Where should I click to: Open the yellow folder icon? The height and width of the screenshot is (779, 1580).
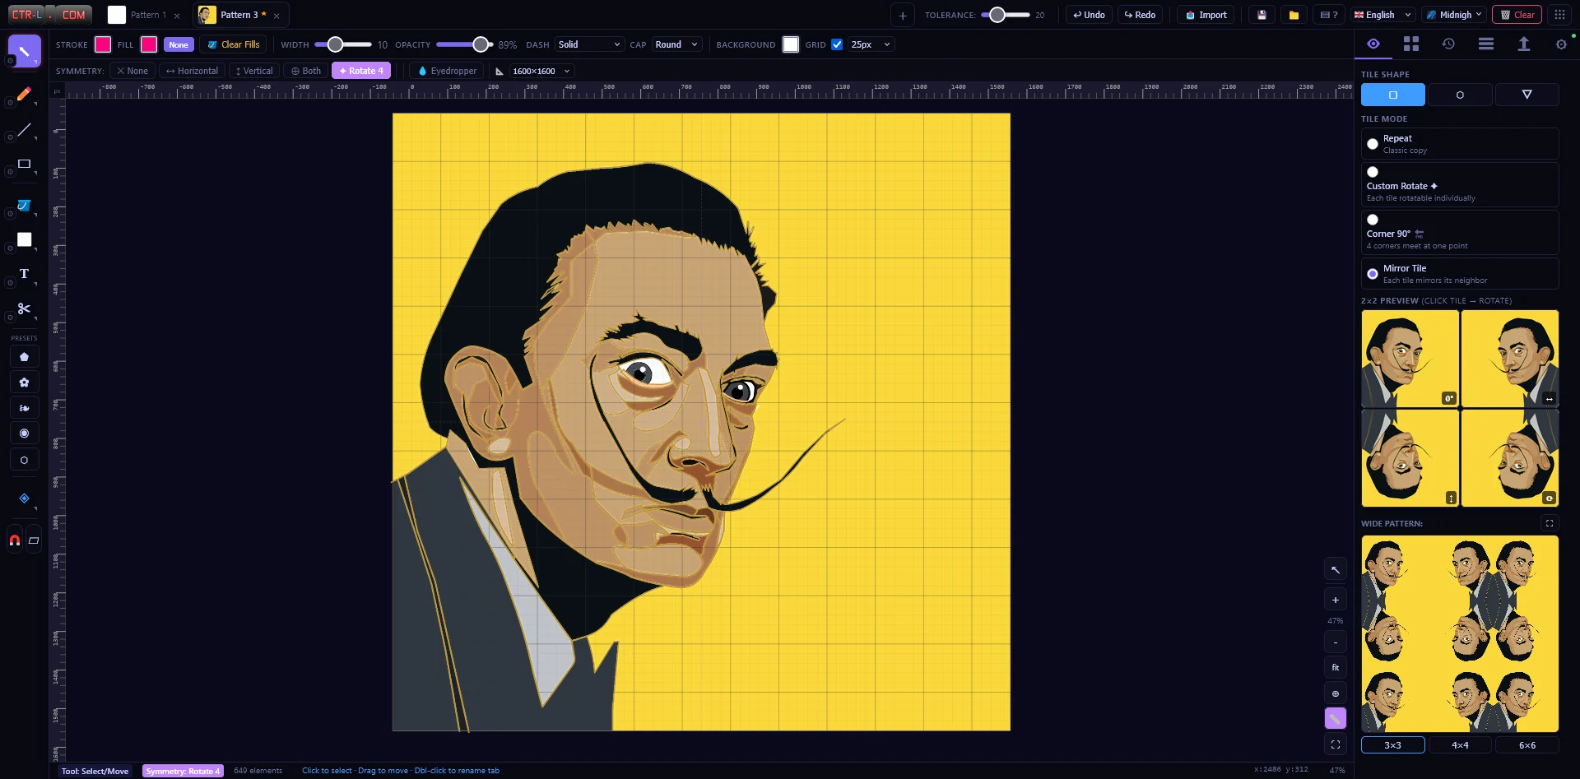coord(1294,15)
